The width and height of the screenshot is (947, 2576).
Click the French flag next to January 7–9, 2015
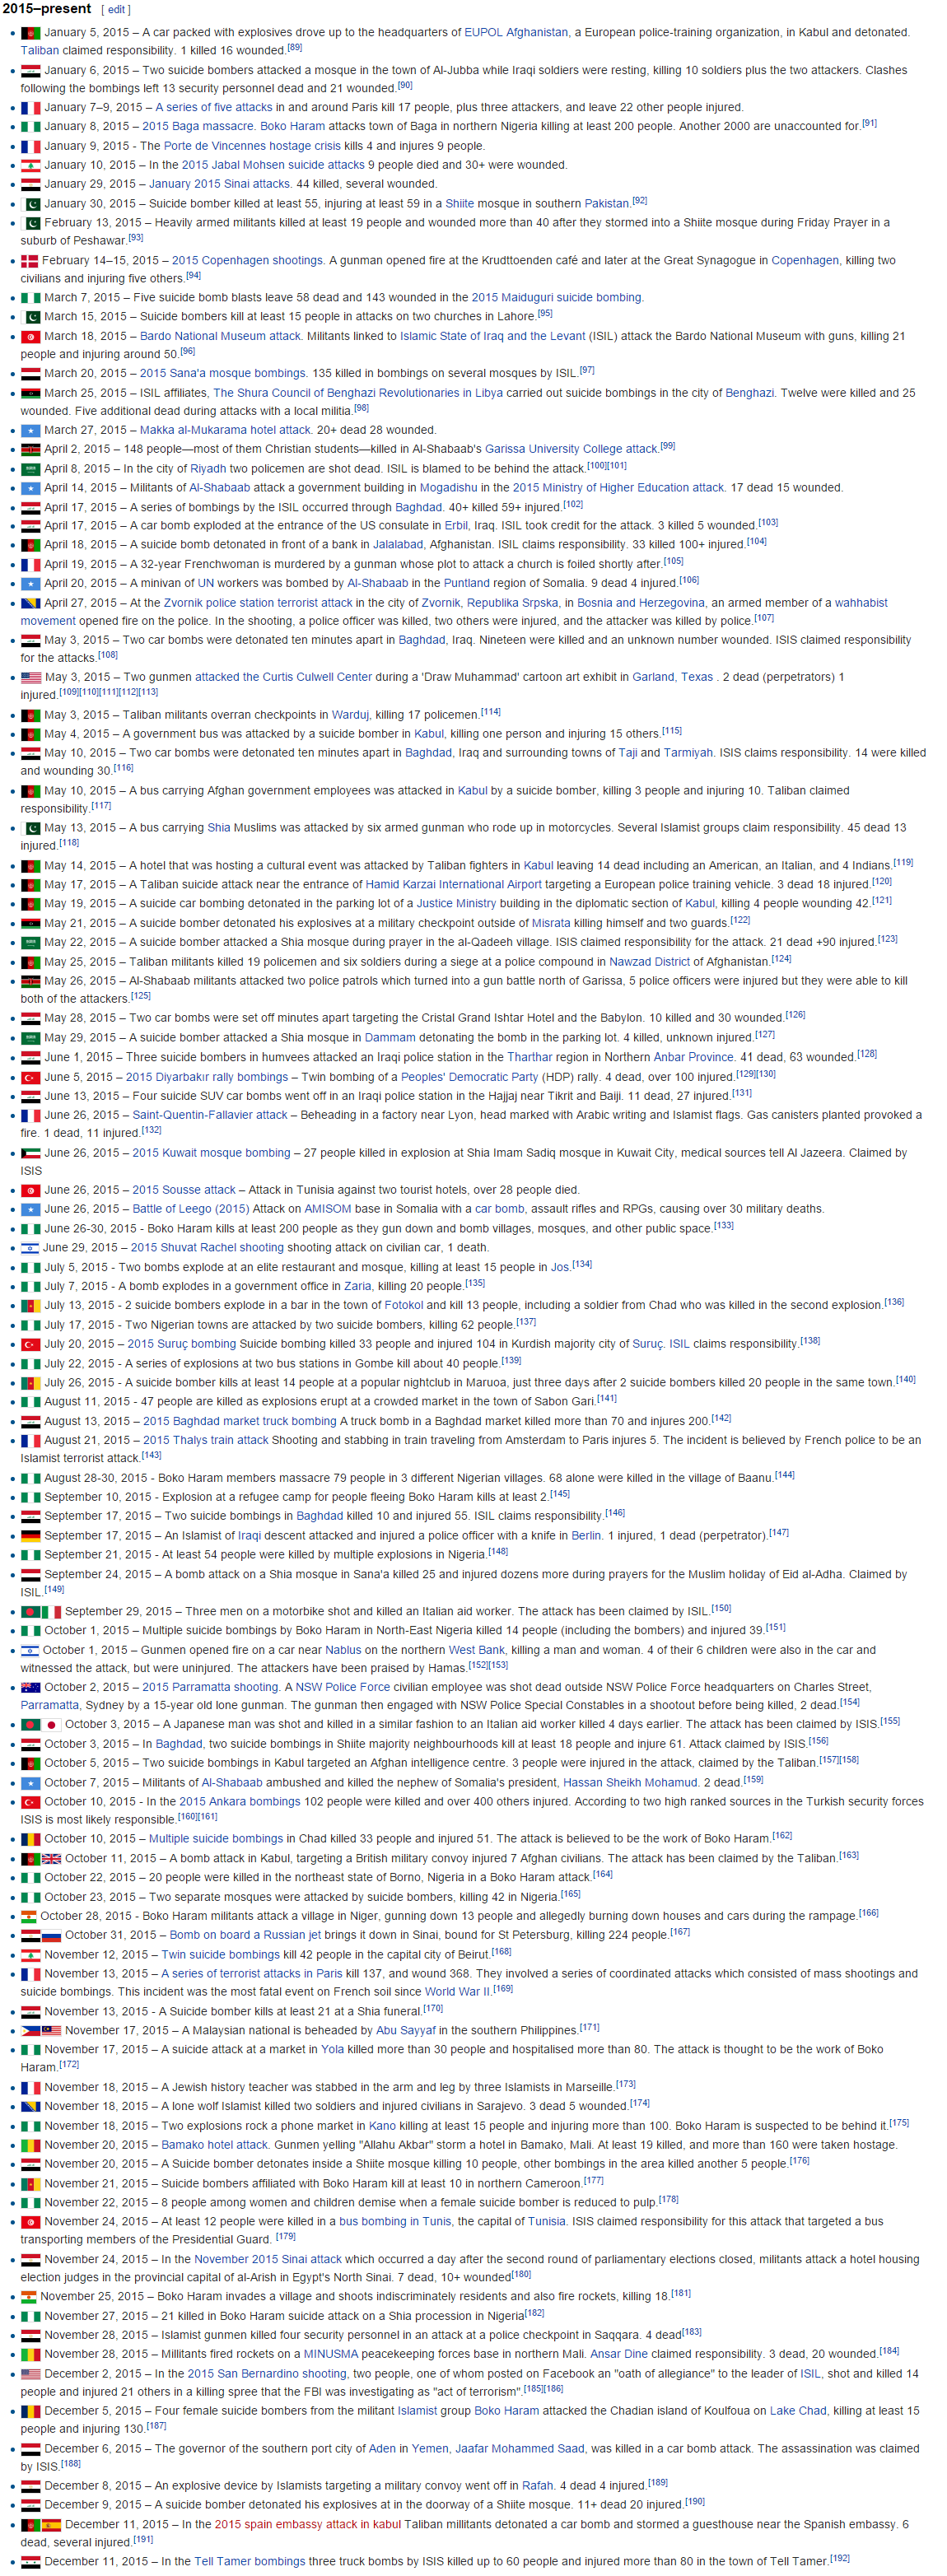30,108
